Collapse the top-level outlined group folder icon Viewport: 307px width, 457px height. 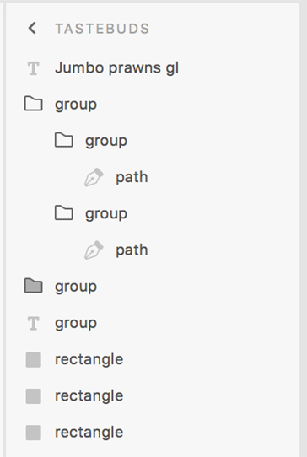pyautogui.click(x=33, y=105)
